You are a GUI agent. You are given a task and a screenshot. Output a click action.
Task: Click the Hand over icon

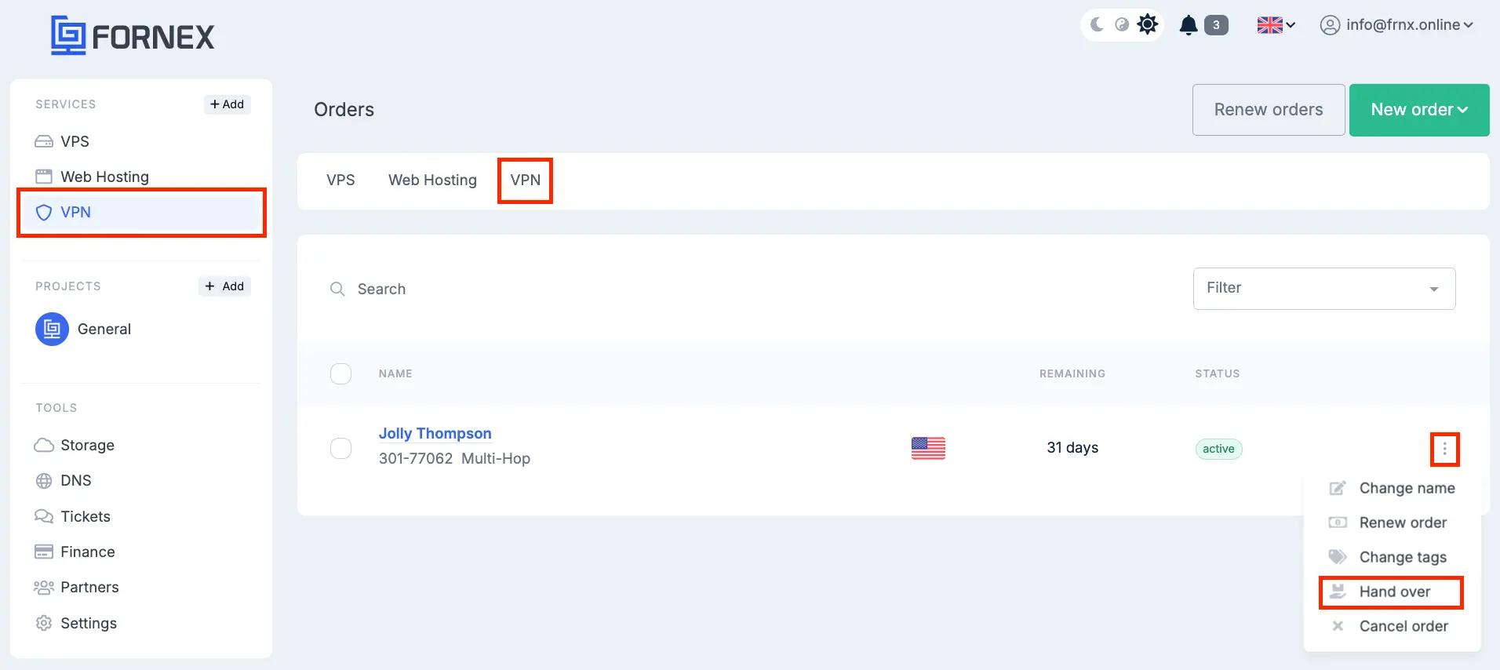pyautogui.click(x=1338, y=592)
